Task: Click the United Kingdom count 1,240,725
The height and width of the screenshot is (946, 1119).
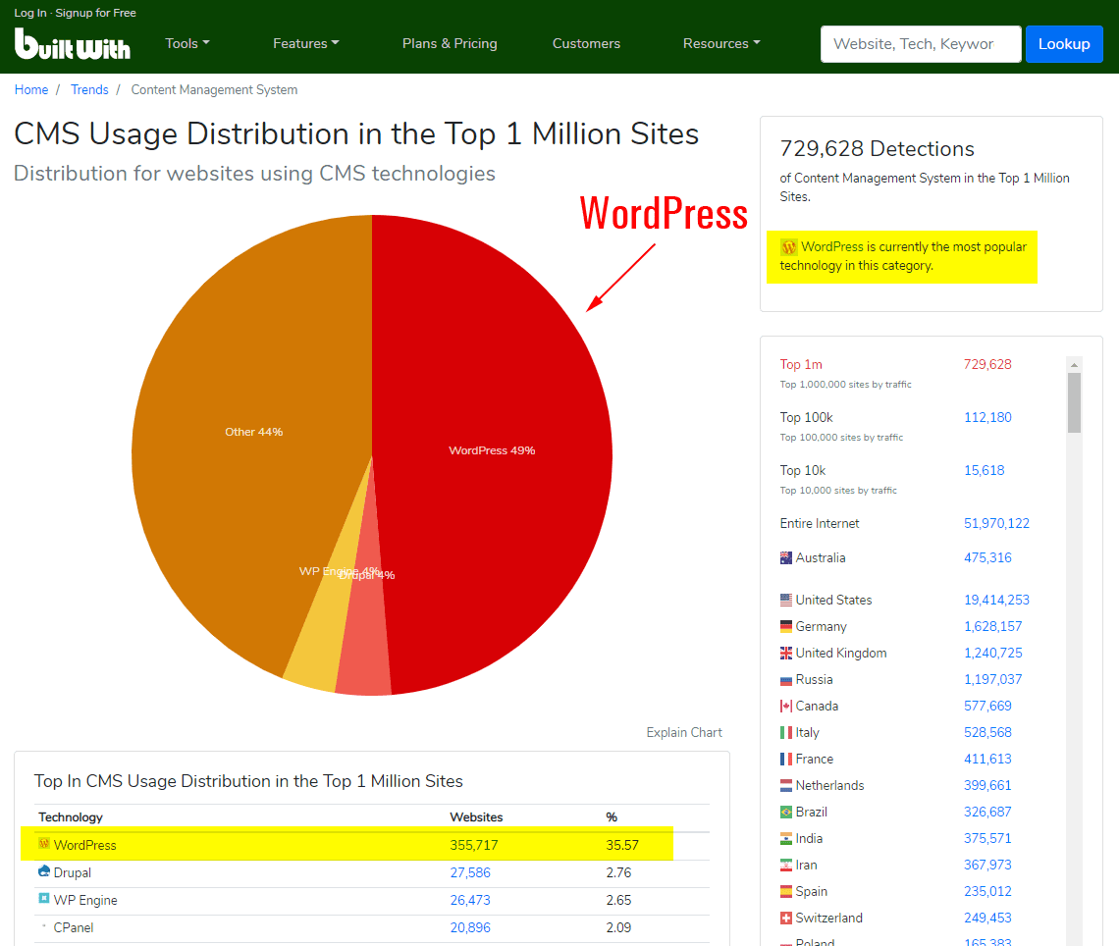Action: tap(993, 653)
